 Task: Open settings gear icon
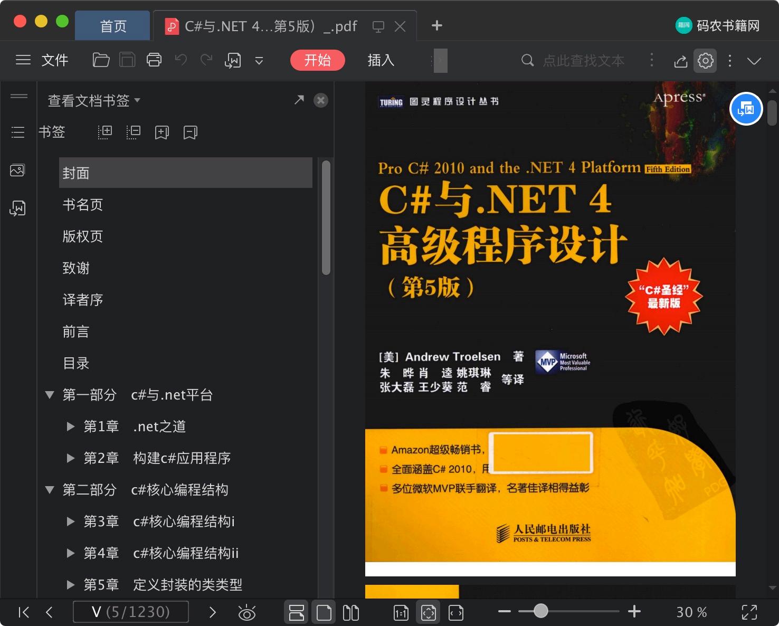click(705, 61)
